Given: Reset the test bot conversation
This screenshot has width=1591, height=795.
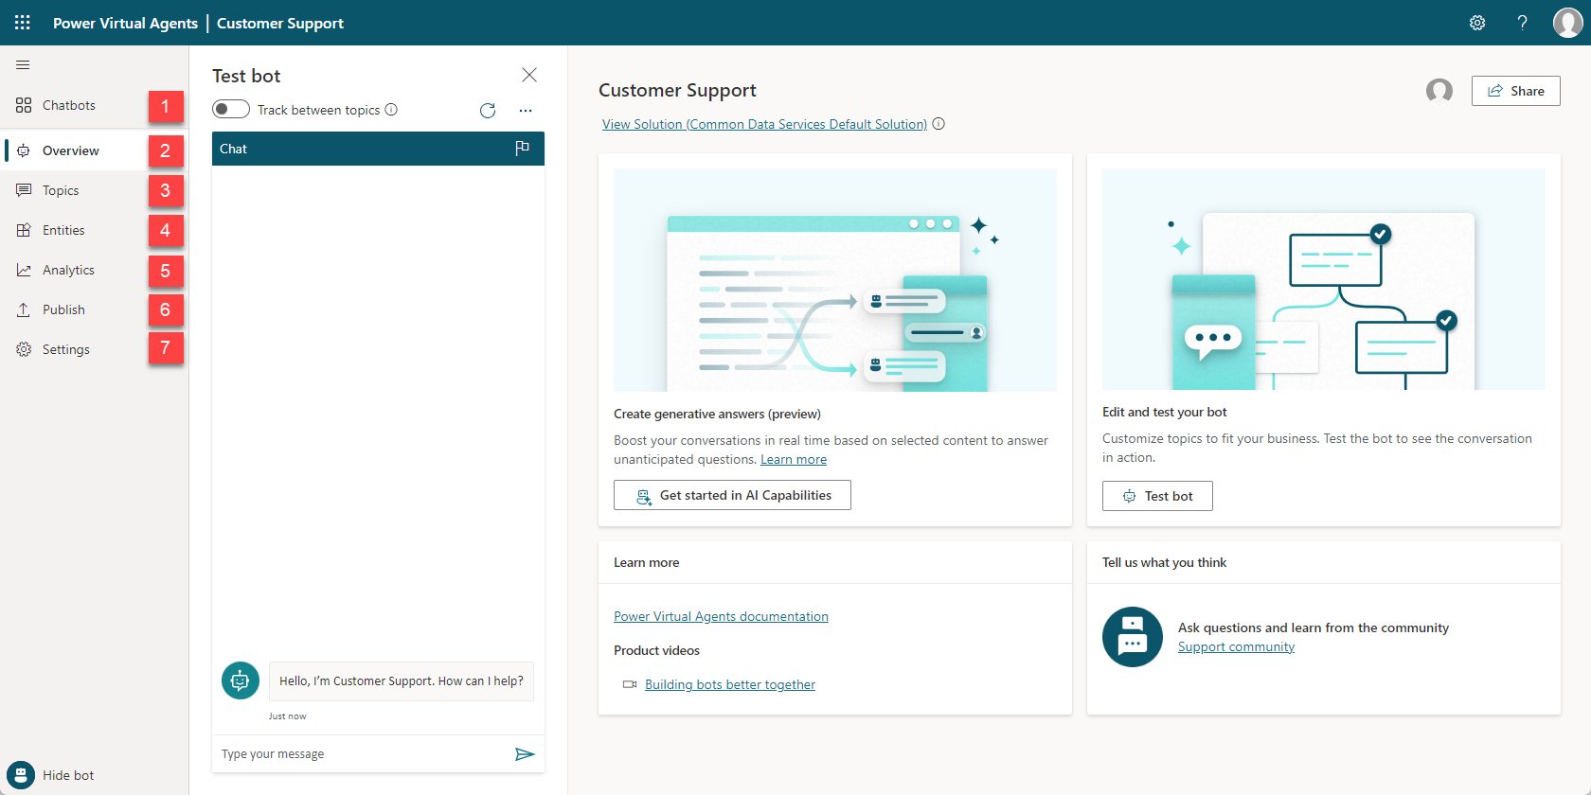Looking at the screenshot, I should click(x=488, y=111).
